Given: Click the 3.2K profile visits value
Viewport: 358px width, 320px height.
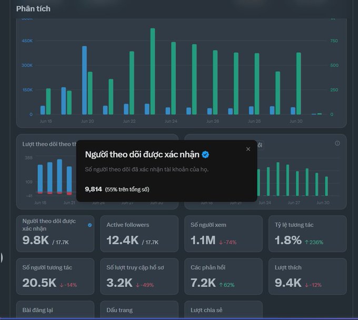Looking at the screenshot, I should [120, 283].
